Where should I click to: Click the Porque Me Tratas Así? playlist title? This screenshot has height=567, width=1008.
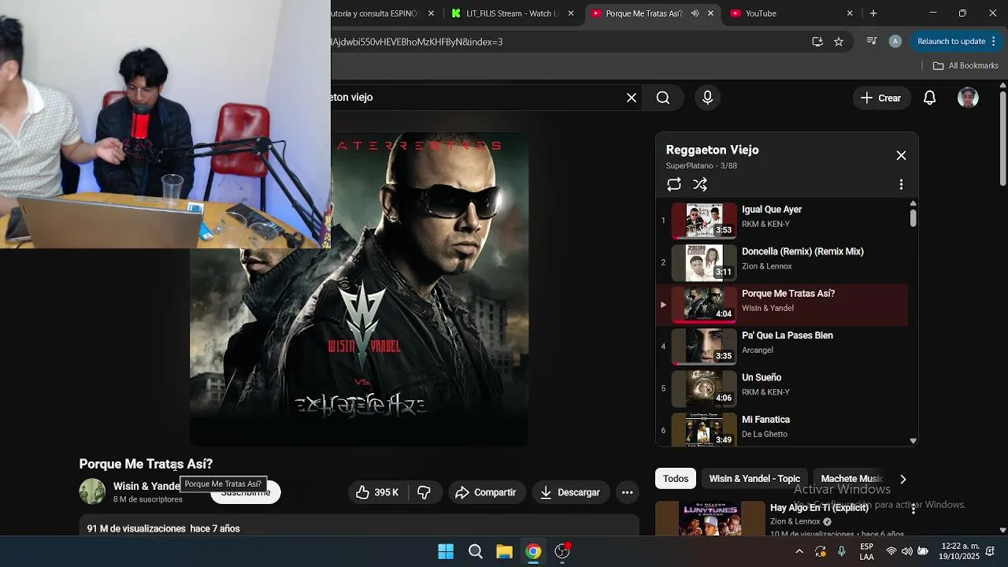point(788,294)
